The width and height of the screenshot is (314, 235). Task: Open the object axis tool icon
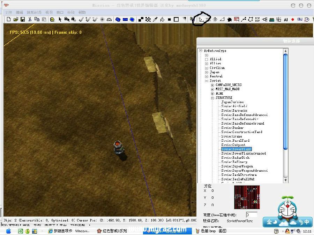[x=201, y=19]
